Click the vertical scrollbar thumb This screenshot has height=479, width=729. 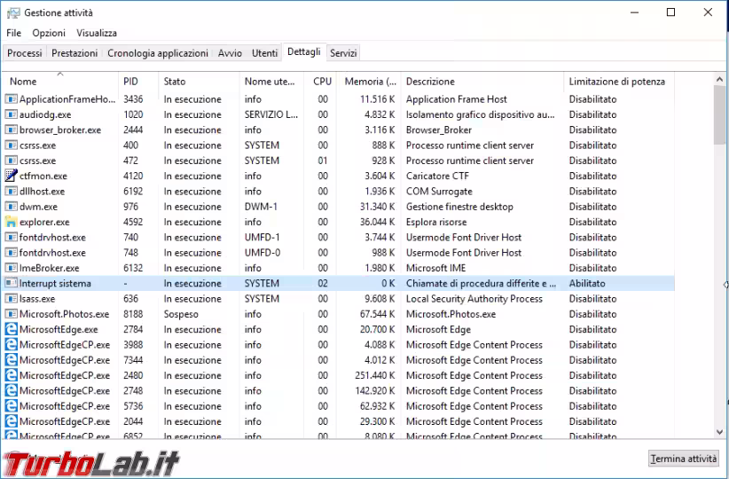pos(719,115)
